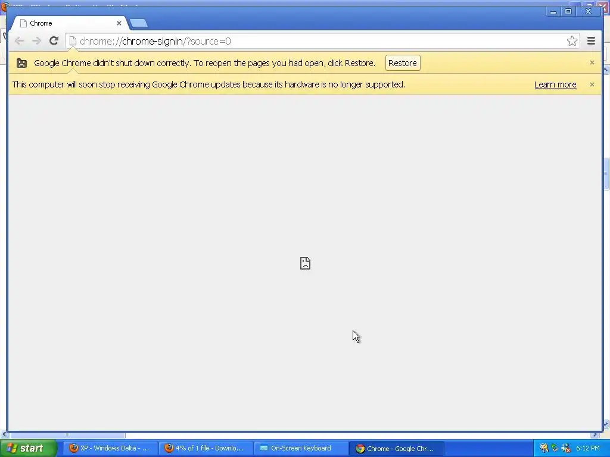This screenshot has width=610, height=457.
Task: Click the background window's vertical scrollbar thumb
Action: tap(606, 174)
